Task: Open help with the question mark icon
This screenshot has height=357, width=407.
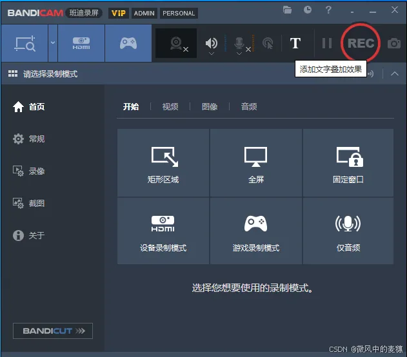Action: (328, 10)
